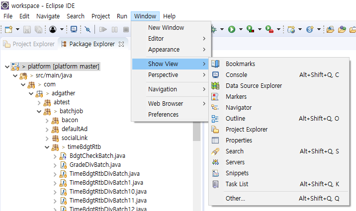Open the Edit menu

(x=24, y=16)
